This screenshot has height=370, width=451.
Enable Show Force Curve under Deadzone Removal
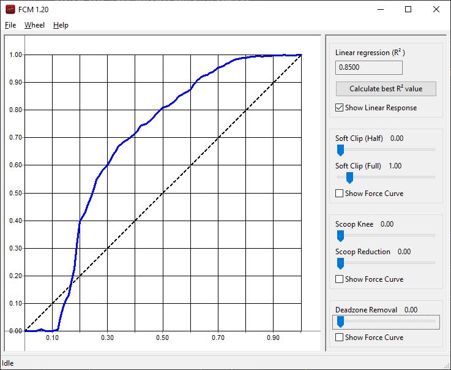[340, 338]
